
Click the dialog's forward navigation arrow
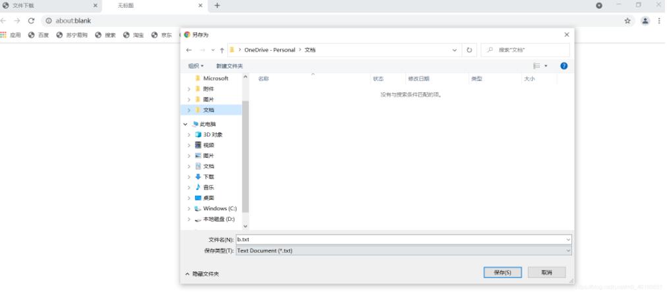pos(202,50)
